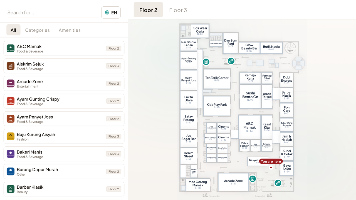This screenshot has width=356, height=200.
Task: Select Denim Street unit on map
Action: coord(189,156)
